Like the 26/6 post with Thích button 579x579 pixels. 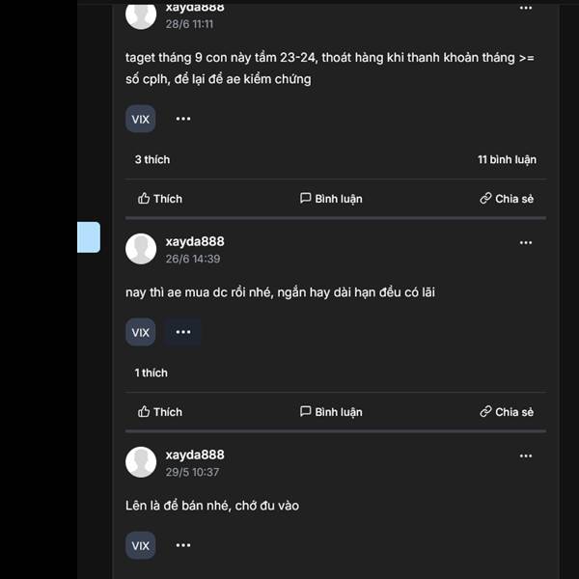pos(160,412)
